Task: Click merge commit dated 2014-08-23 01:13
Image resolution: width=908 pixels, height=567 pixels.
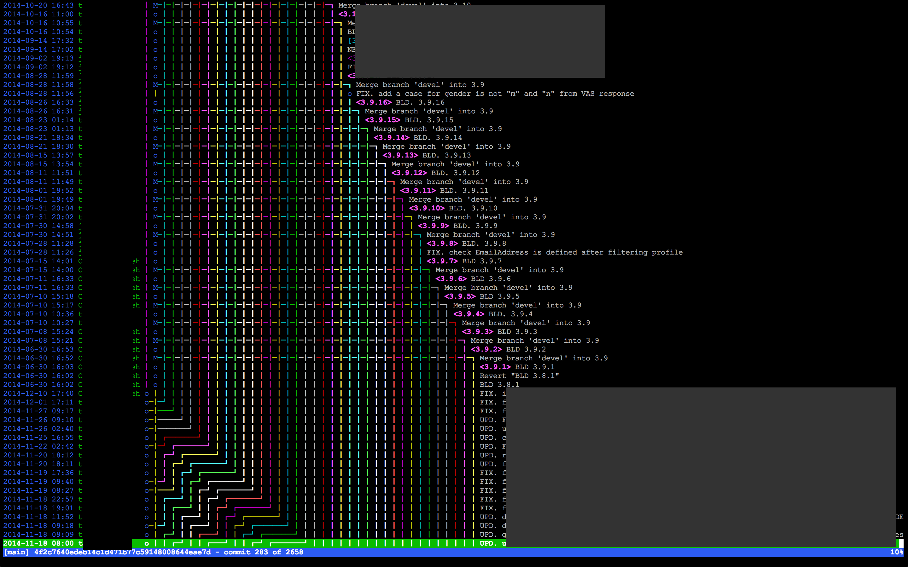Action: 438,129
